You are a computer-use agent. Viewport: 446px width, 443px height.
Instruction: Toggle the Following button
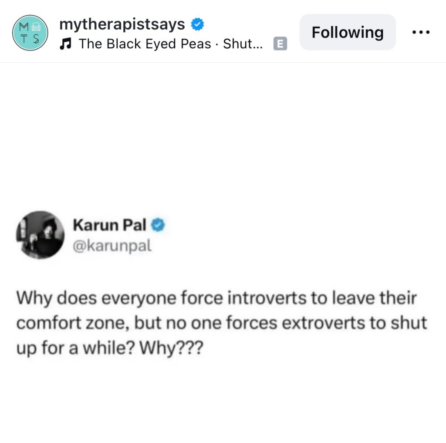(x=348, y=32)
